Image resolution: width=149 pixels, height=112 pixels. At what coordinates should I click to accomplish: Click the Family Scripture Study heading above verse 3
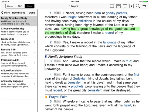pos(65,57)
